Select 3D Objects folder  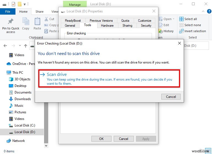coord(20,79)
